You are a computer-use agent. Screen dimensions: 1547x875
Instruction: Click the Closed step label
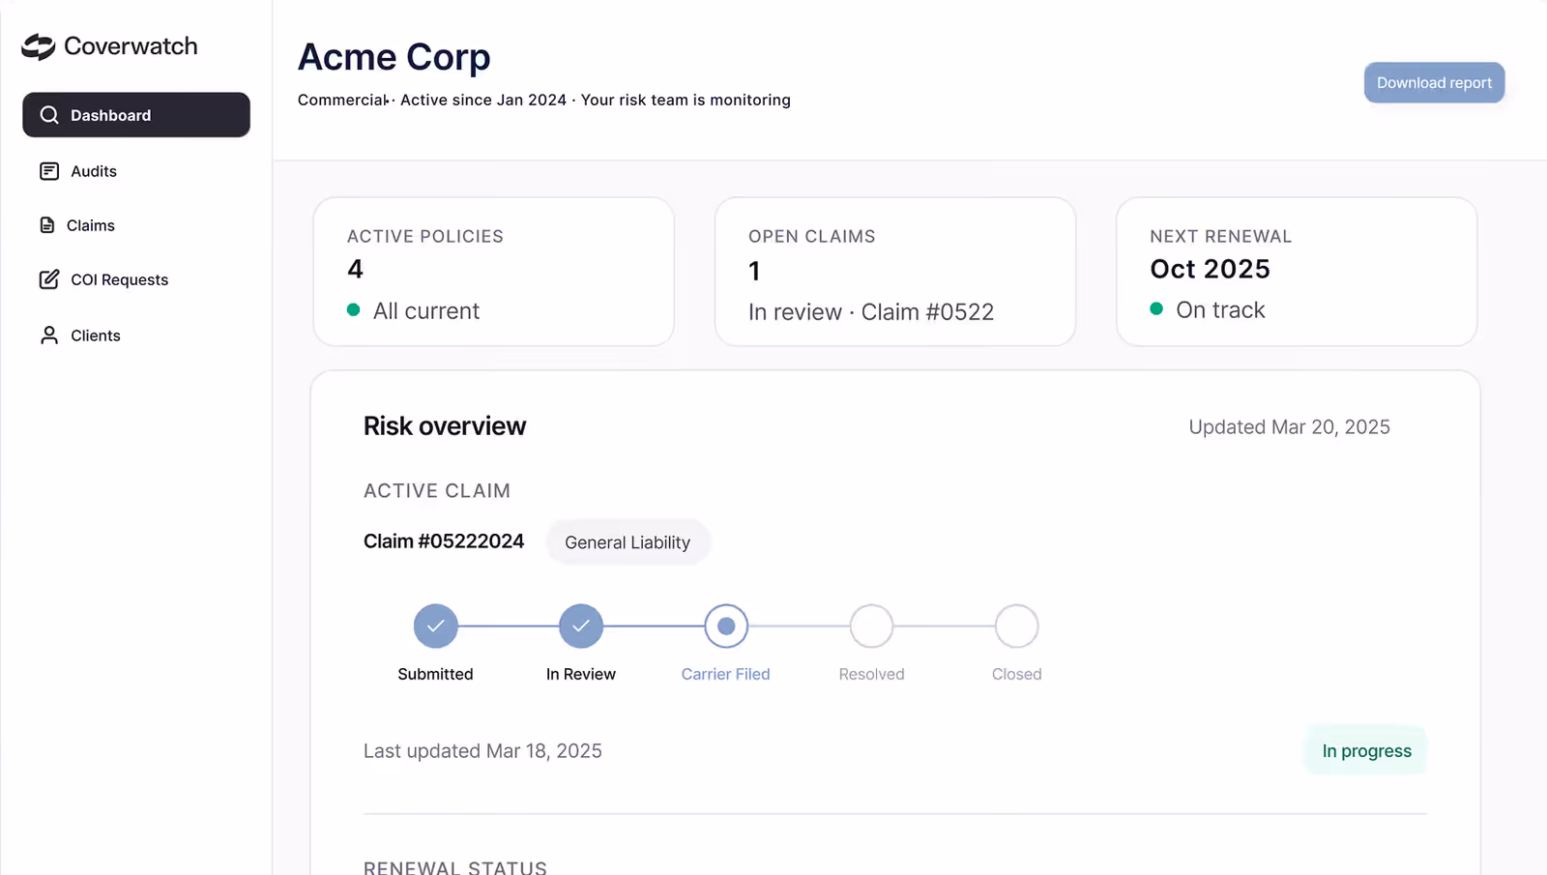click(1016, 674)
